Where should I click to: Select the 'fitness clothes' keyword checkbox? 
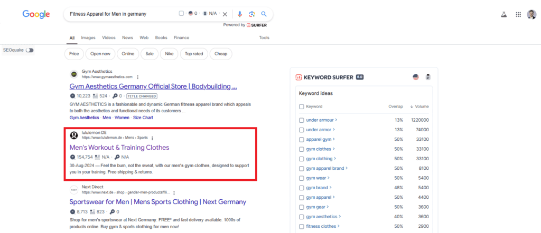click(302, 226)
